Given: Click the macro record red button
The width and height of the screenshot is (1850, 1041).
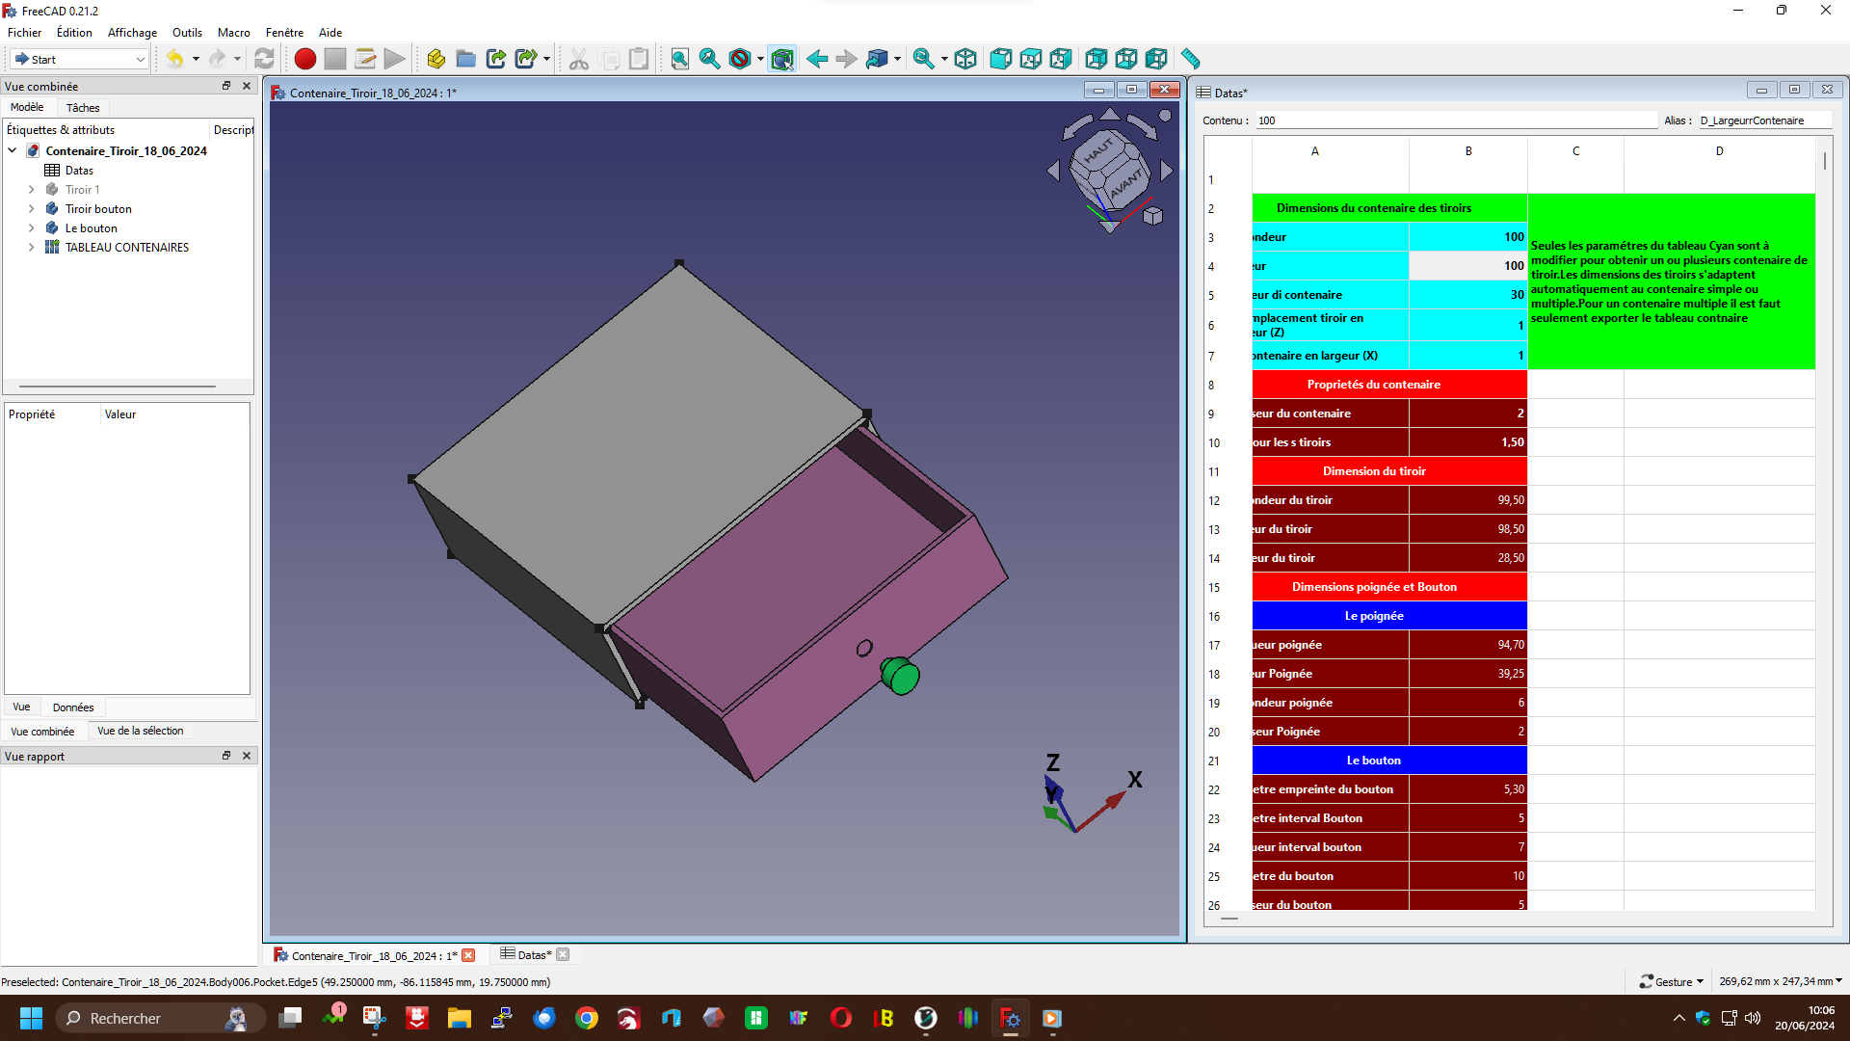Looking at the screenshot, I should point(304,59).
